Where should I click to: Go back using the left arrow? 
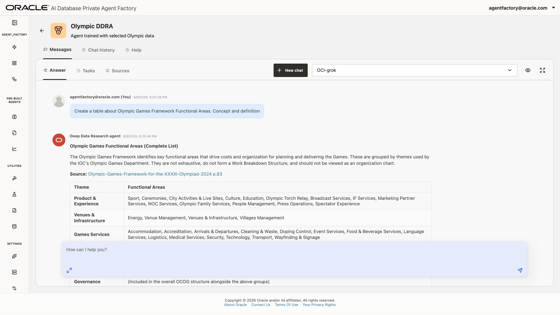point(42,31)
